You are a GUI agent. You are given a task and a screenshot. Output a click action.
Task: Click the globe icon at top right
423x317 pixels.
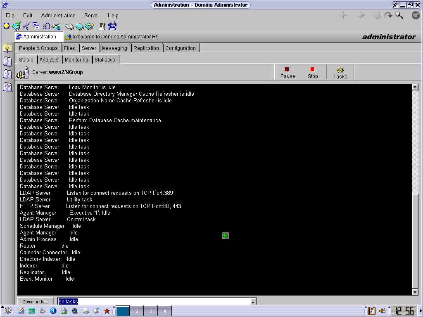click(x=416, y=15)
